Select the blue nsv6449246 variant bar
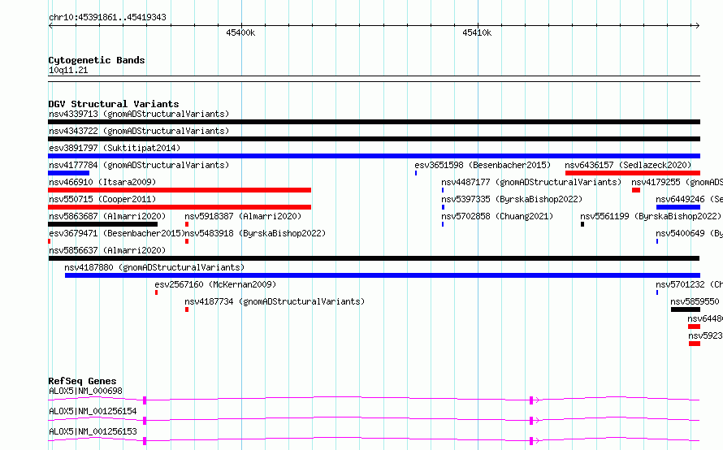 pyautogui.click(x=678, y=207)
